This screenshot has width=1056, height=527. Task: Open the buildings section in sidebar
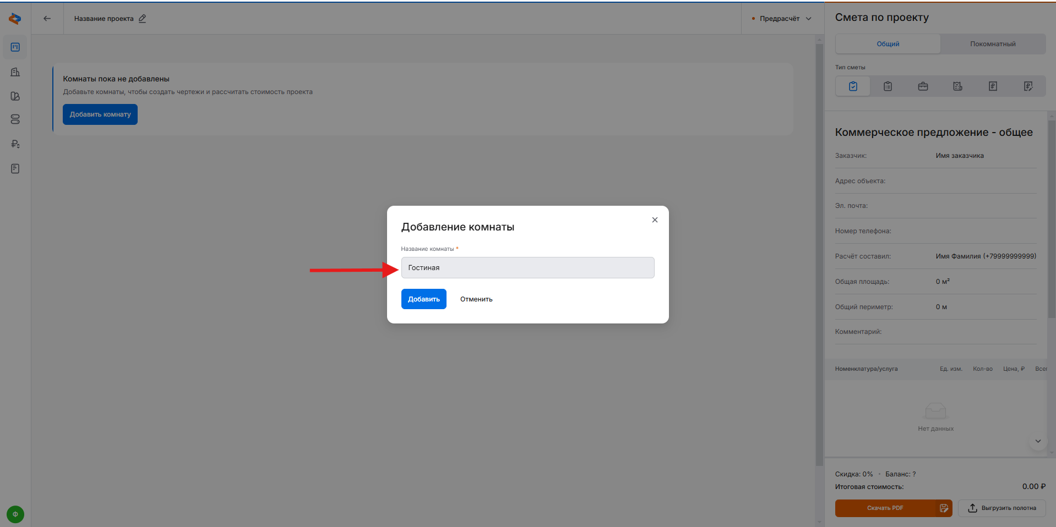coord(15,72)
